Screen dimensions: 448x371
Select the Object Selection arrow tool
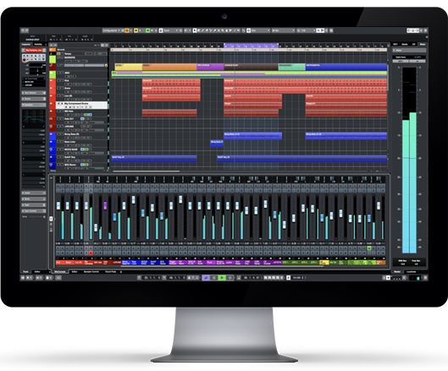pos(195,30)
